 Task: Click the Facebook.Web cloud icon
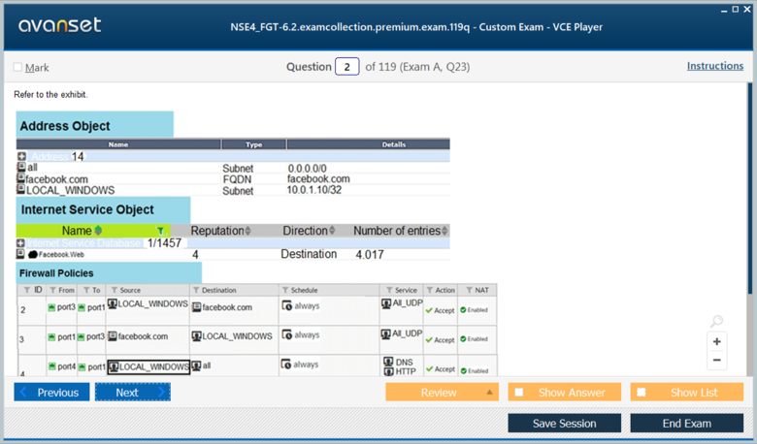(x=33, y=255)
